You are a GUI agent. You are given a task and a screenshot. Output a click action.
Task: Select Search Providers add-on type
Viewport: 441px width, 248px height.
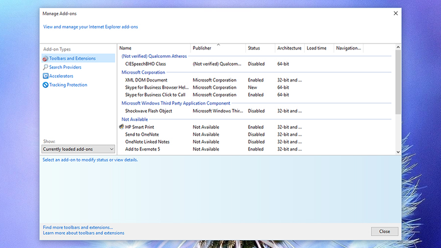click(65, 67)
